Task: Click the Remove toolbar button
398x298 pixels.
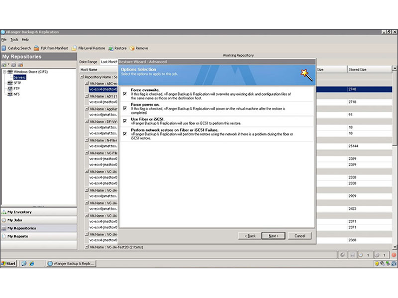Action: tap(139, 48)
